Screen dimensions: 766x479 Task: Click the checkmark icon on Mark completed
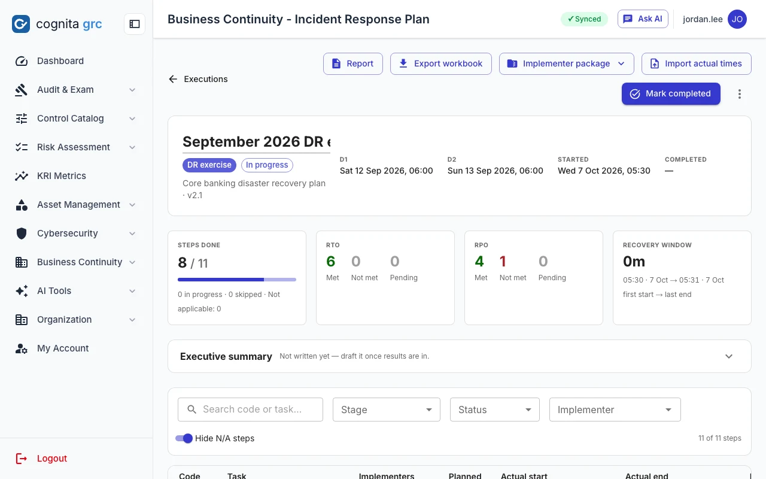(x=635, y=94)
